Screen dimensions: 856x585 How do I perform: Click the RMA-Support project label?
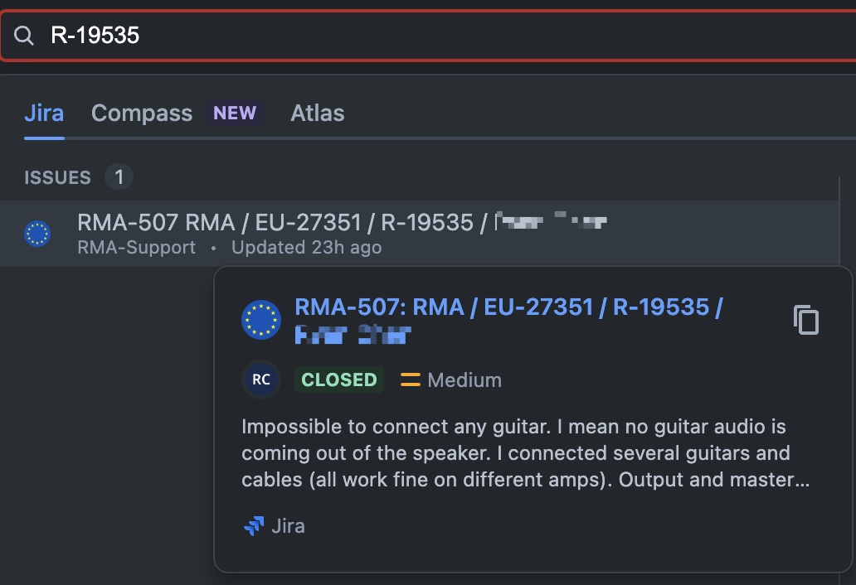(137, 248)
